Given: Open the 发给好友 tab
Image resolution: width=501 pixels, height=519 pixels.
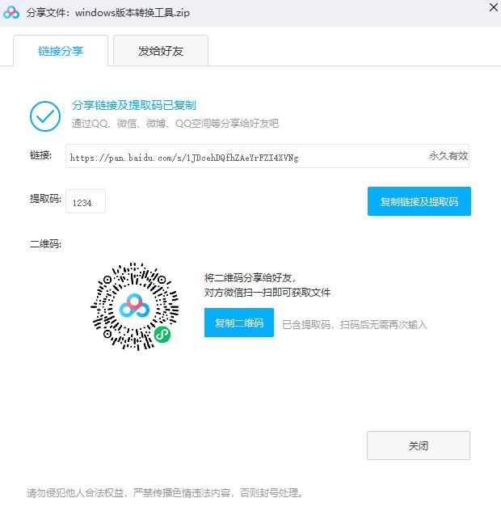Looking at the screenshot, I should 161,51.
